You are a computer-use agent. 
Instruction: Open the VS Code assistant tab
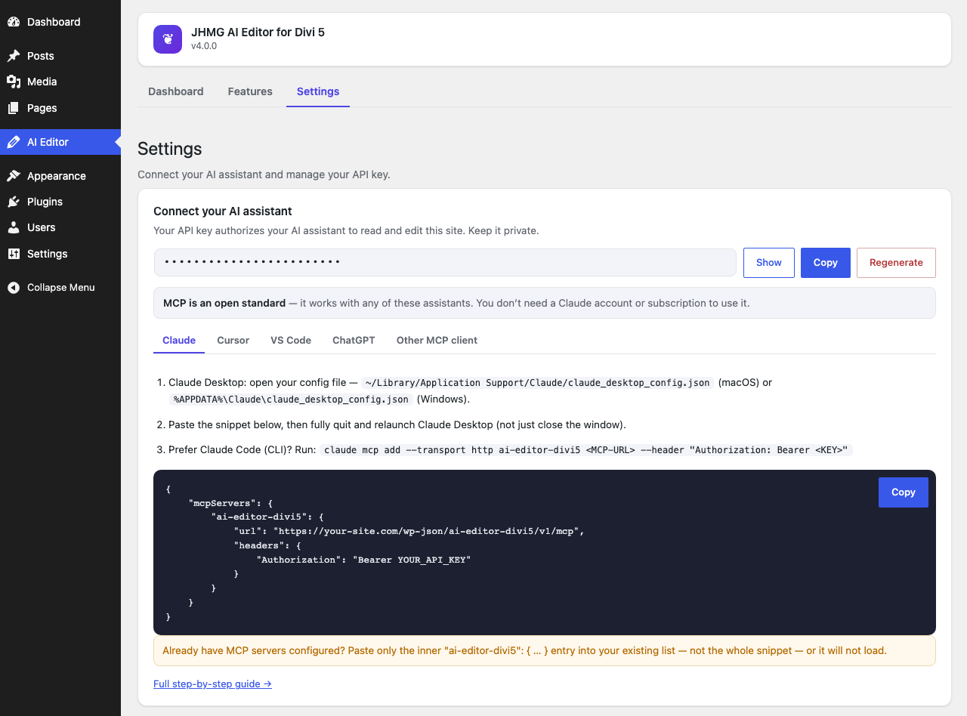click(x=291, y=340)
